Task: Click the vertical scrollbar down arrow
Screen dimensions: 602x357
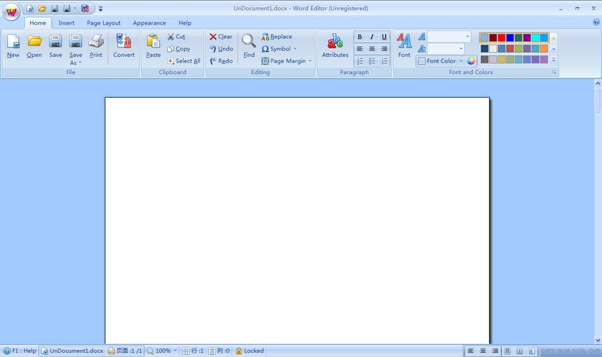Action: click(x=598, y=340)
